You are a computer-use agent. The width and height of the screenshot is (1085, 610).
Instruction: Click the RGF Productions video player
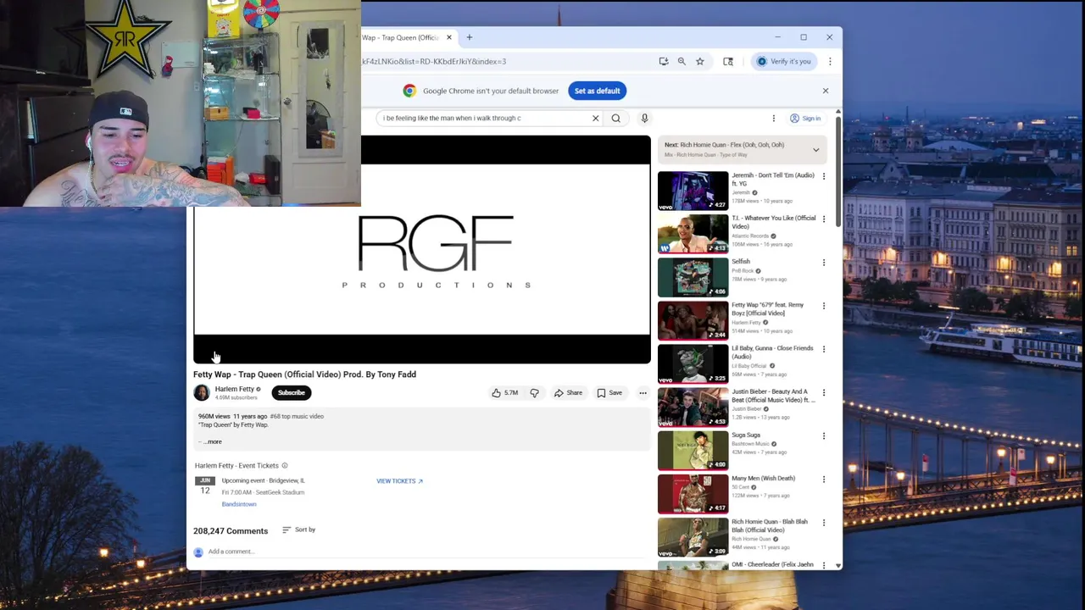(x=422, y=250)
